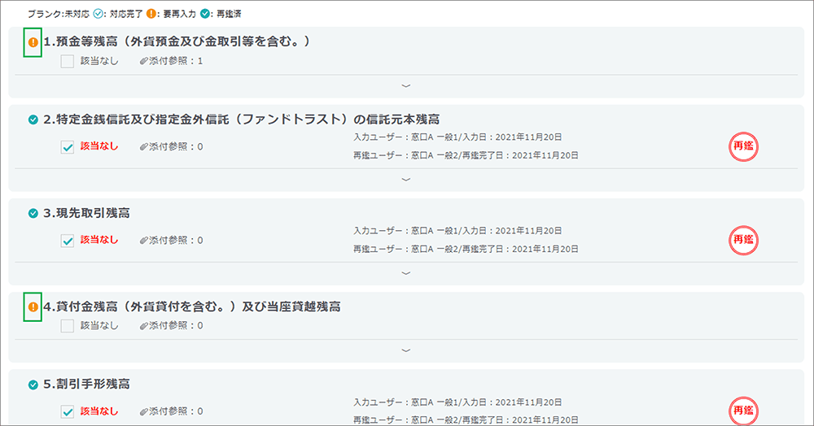Expand the 4.貸付金残高 section chevron

click(406, 350)
